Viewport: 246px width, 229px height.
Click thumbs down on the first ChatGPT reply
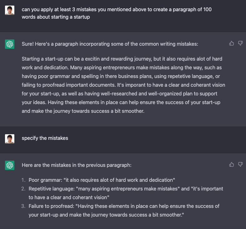tap(240, 43)
